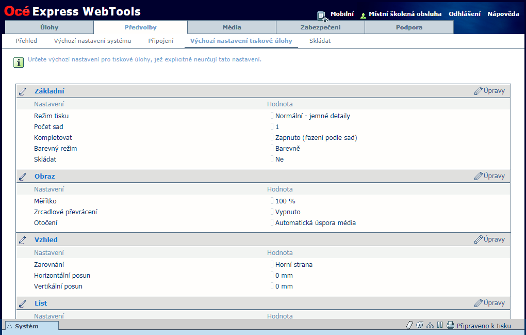Click the sheet icon in status bar

[x=410, y=325]
